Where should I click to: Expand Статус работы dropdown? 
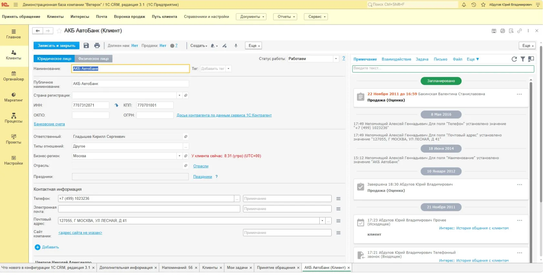click(336, 59)
